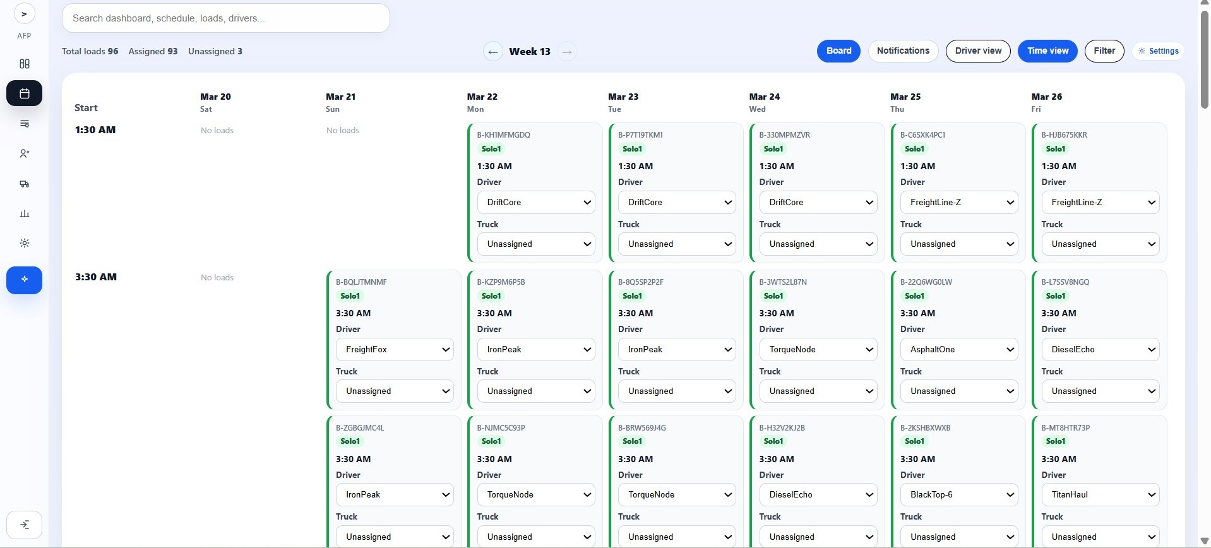This screenshot has width=1211, height=548.
Task: Open the dashboard grid icon in sidebar
Action: click(x=24, y=64)
